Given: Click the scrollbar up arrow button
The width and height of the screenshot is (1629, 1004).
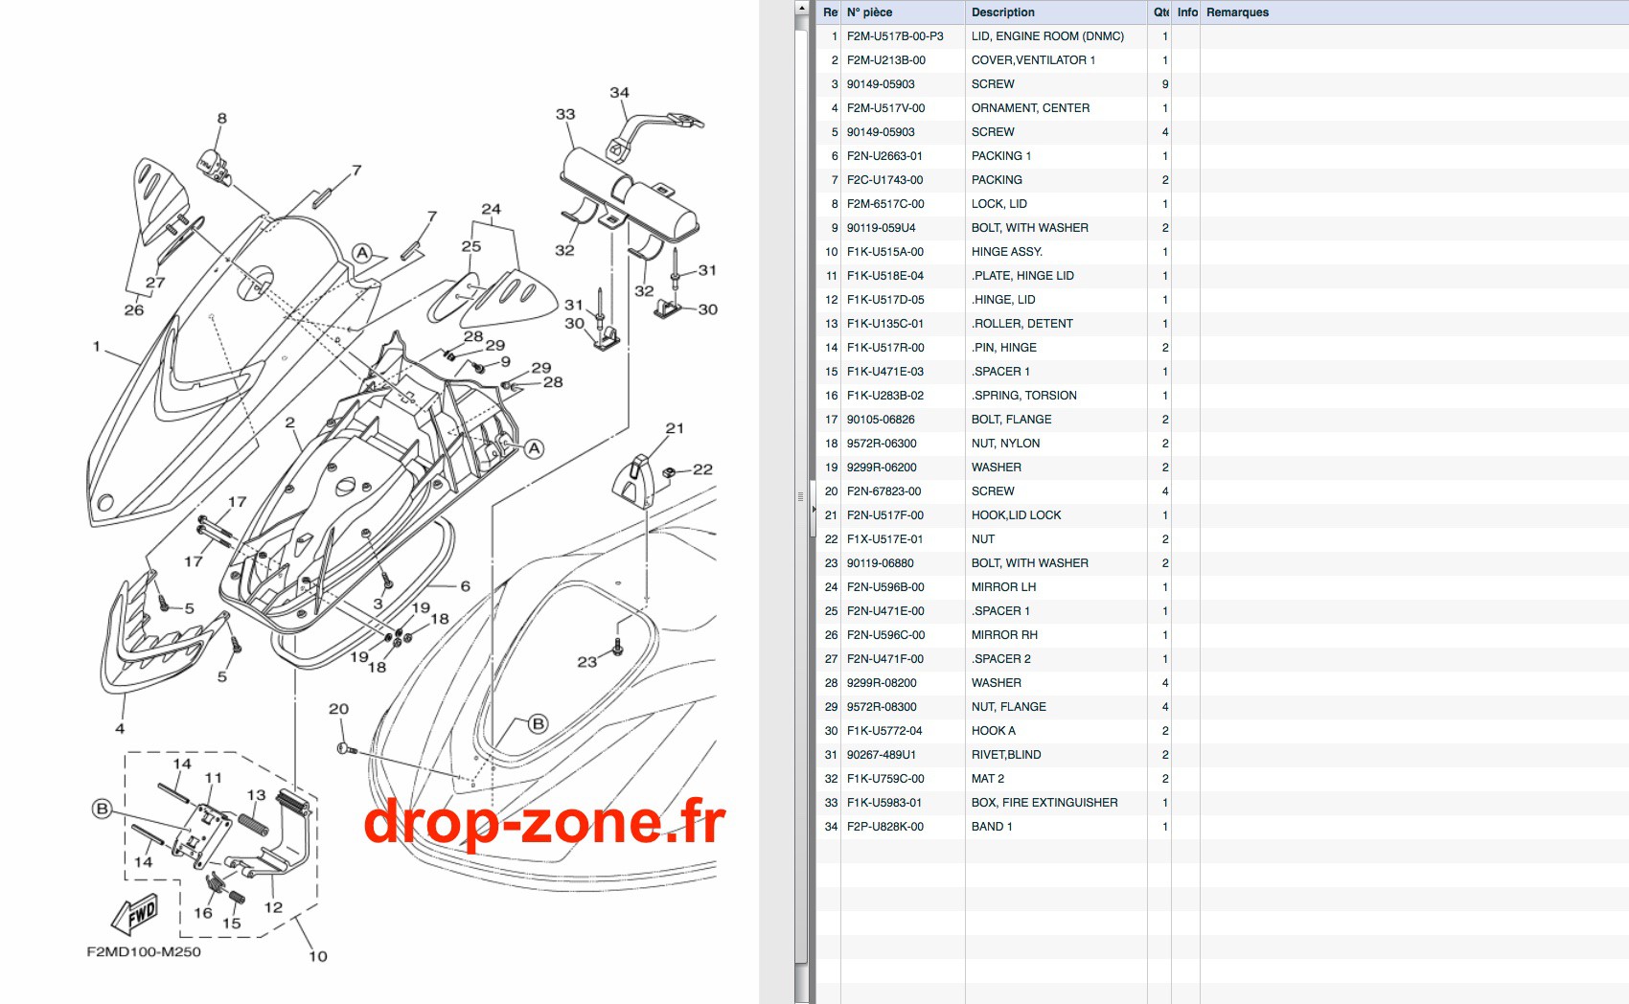Looking at the screenshot, I should click(801, 7).
